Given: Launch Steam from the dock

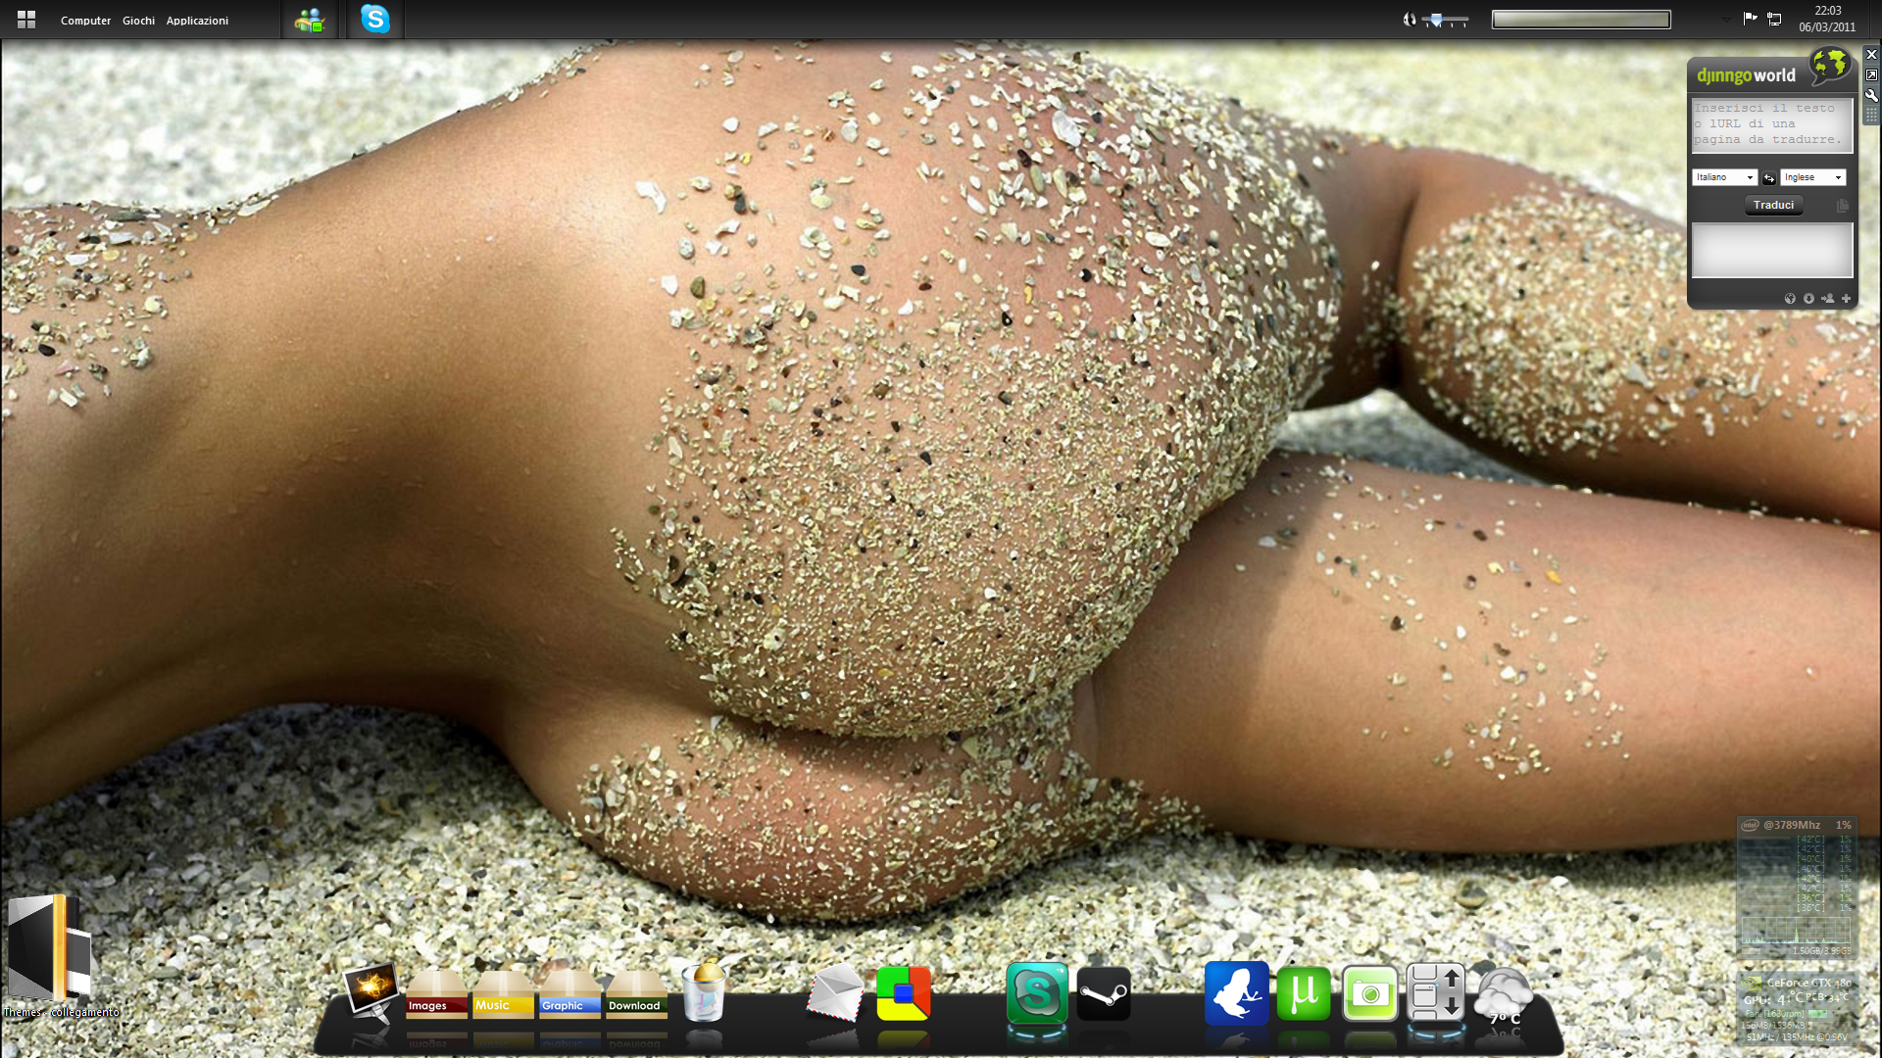Looking at the screenshot, I should [x=1104, y=993].
